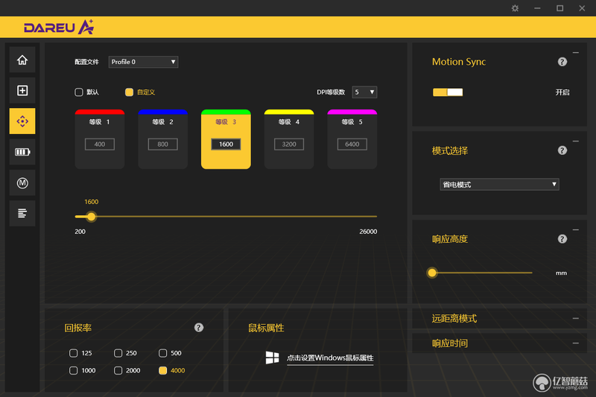
Task: Click the 3200 DPI value field
Action: coord(289,144)
